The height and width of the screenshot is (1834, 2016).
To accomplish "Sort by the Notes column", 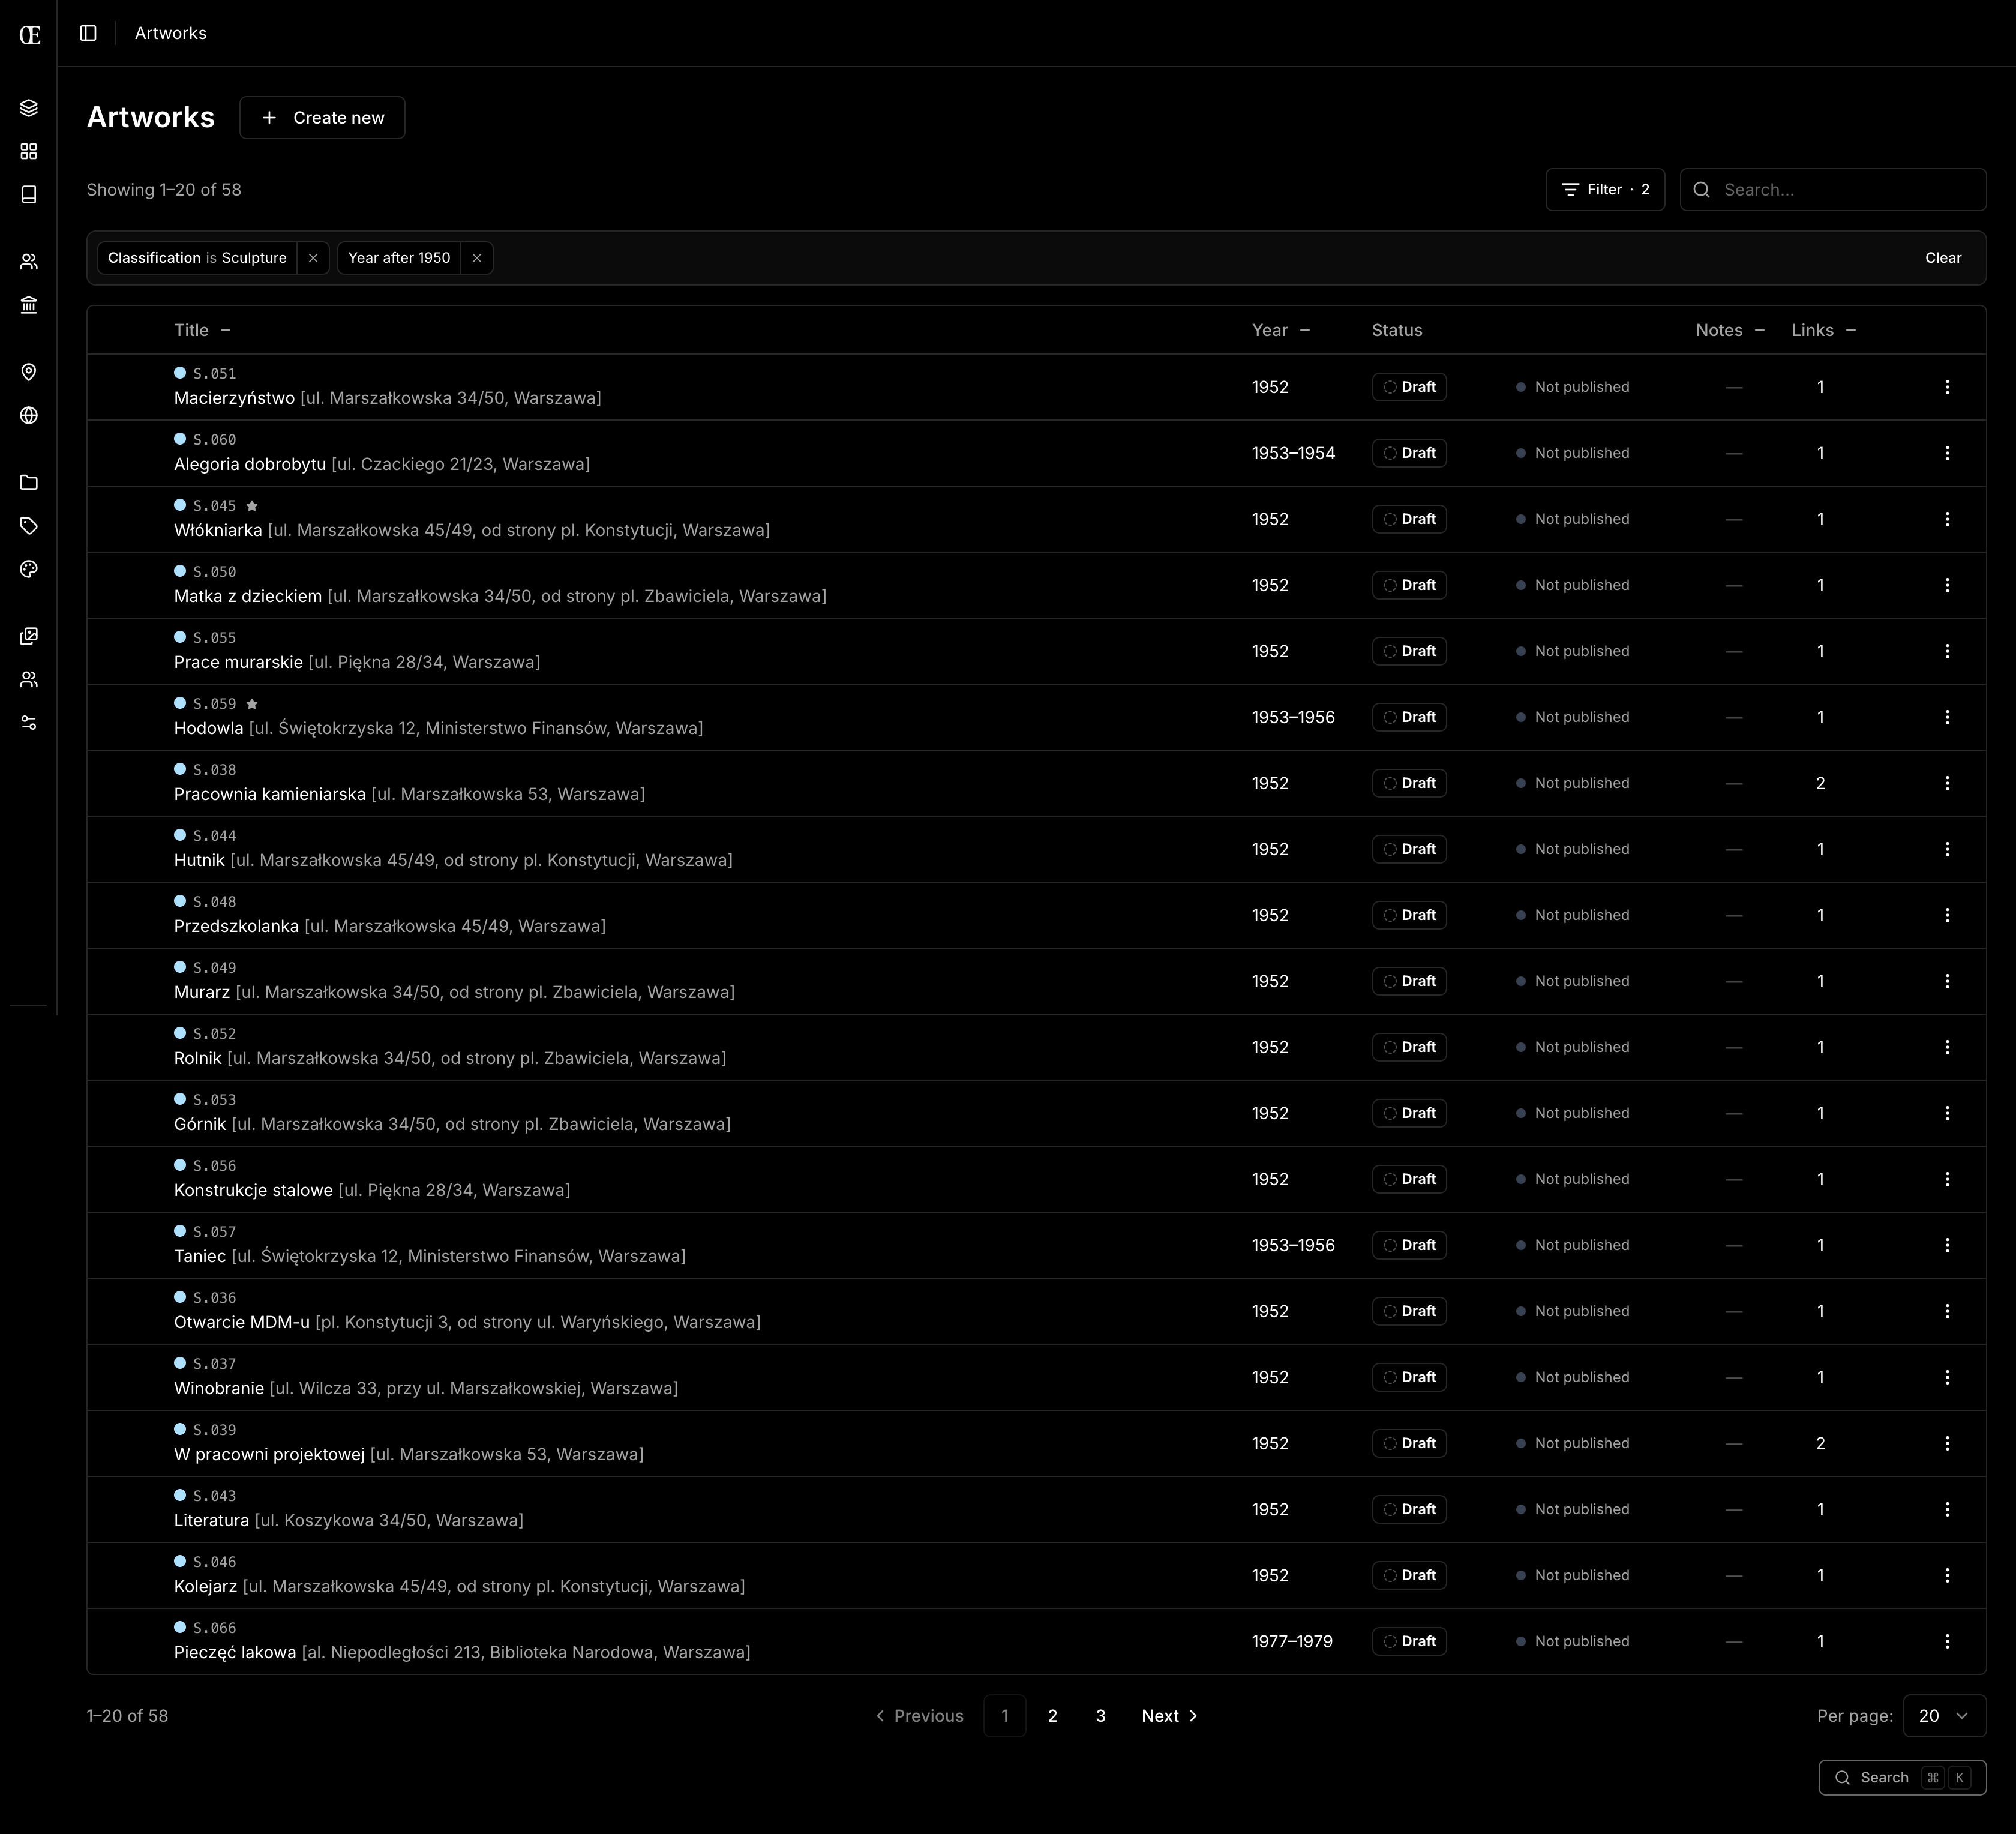I will coord(1730,330).
